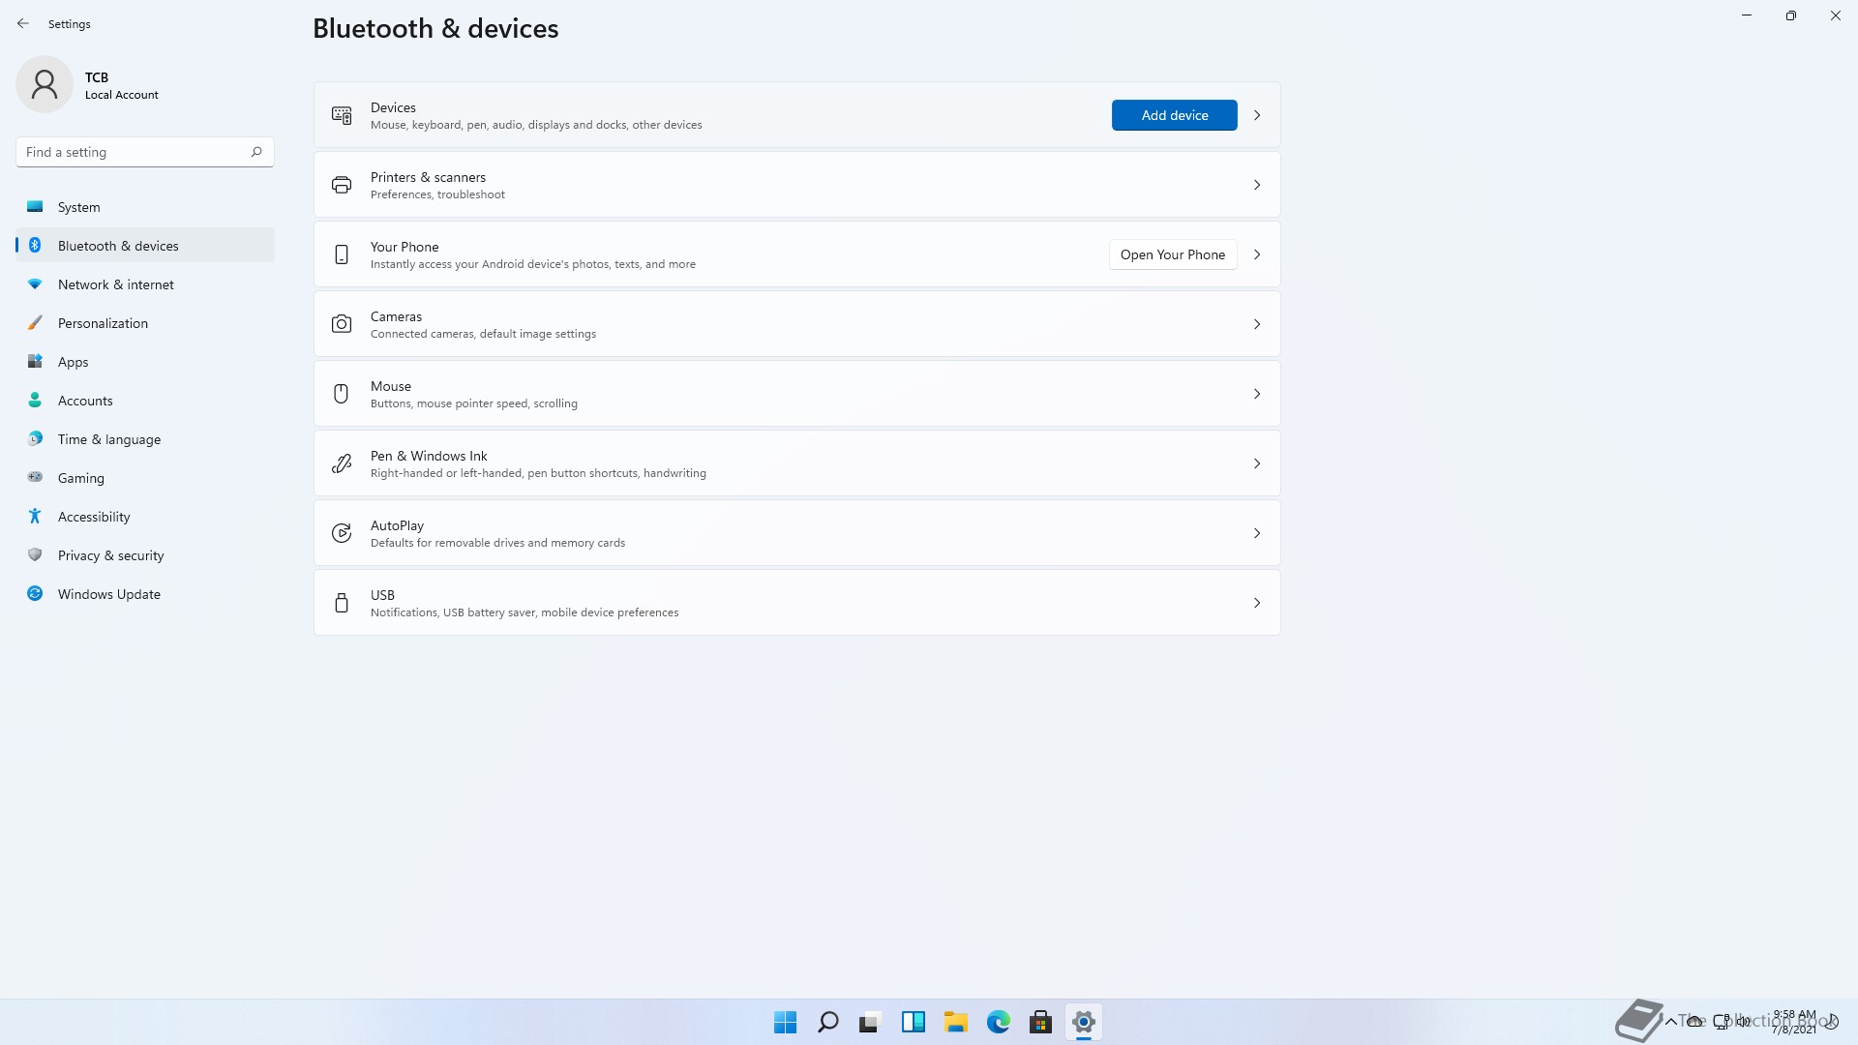Viewport: 1858px width, 1045px height.
Task: Click the search magnifier in Find a setting
Action: [256, 152]
